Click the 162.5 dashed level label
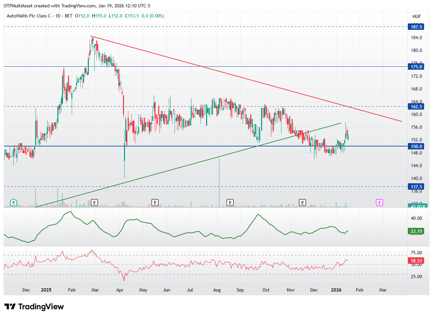Screen dimensions: 433x318 tap(416, 107)
